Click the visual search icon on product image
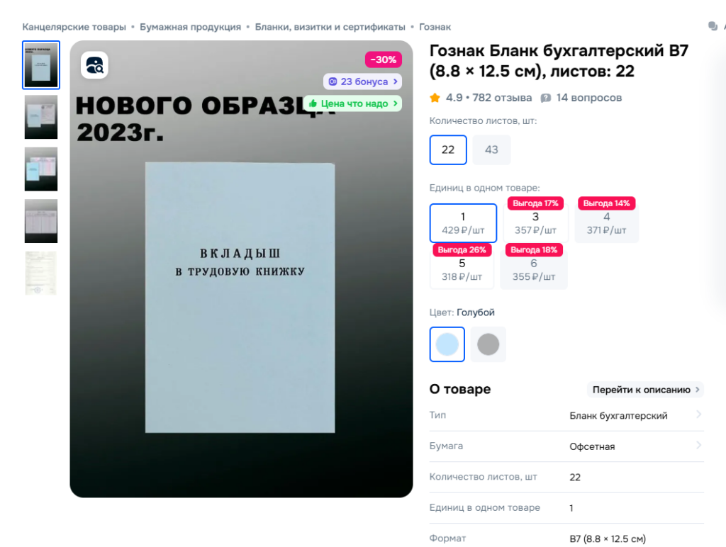The height and width of the screenshot is (547, 726). click(x=94, y=64)
